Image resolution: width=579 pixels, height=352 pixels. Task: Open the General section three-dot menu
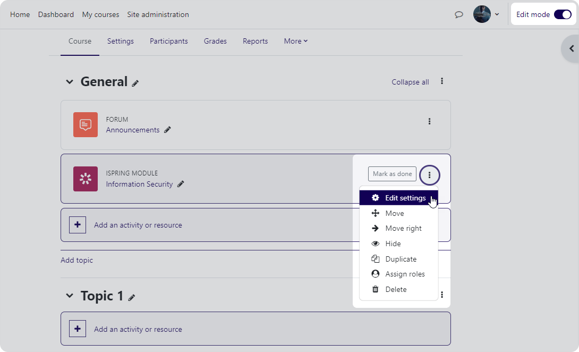click(x=441, y=81)
